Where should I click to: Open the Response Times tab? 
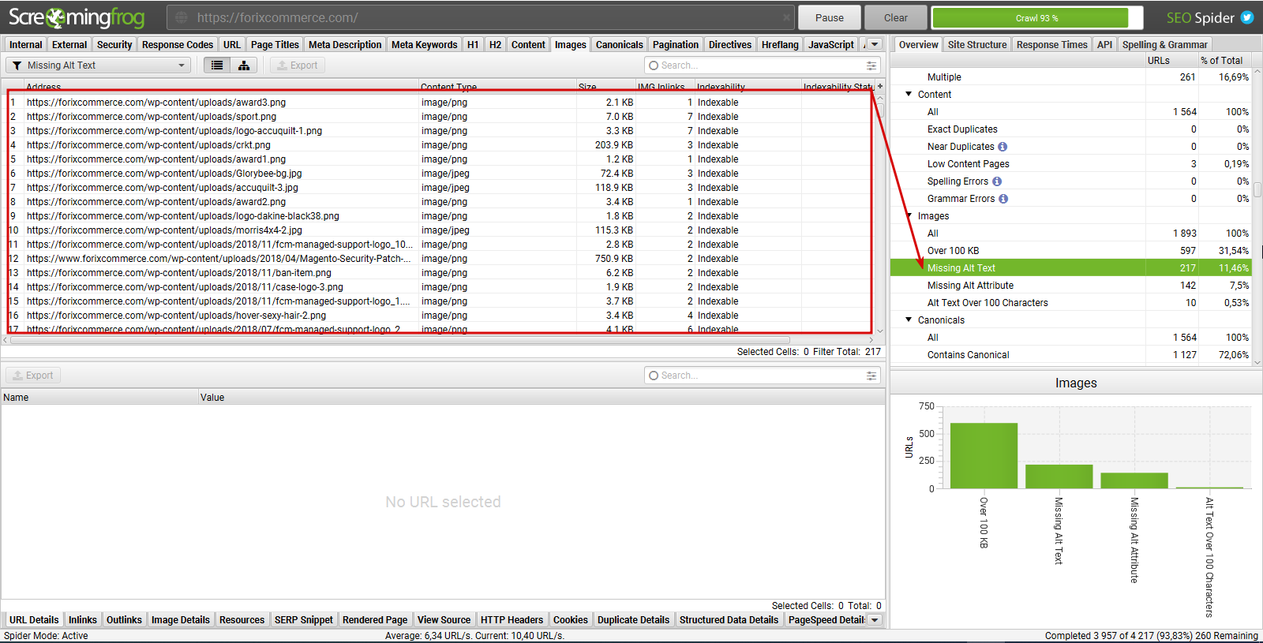(1052, 45)
